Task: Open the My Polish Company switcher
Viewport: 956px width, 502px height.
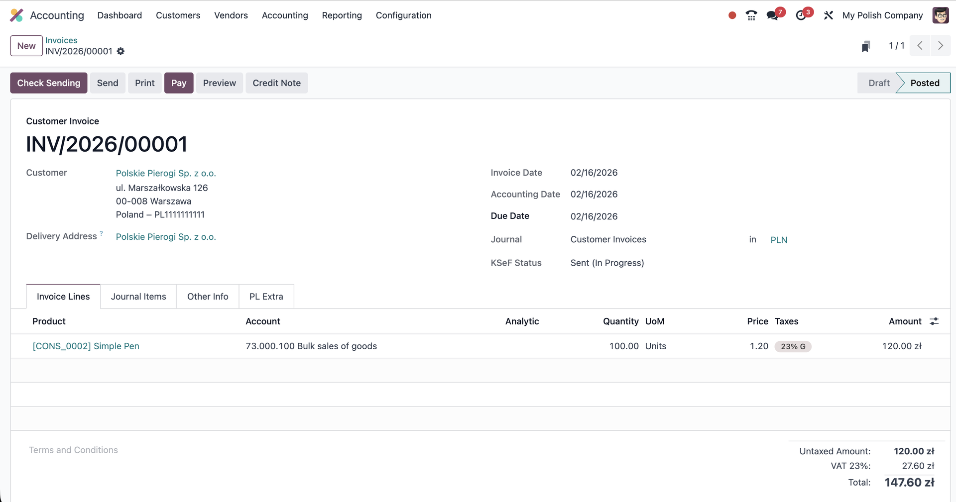Action: 882,15
